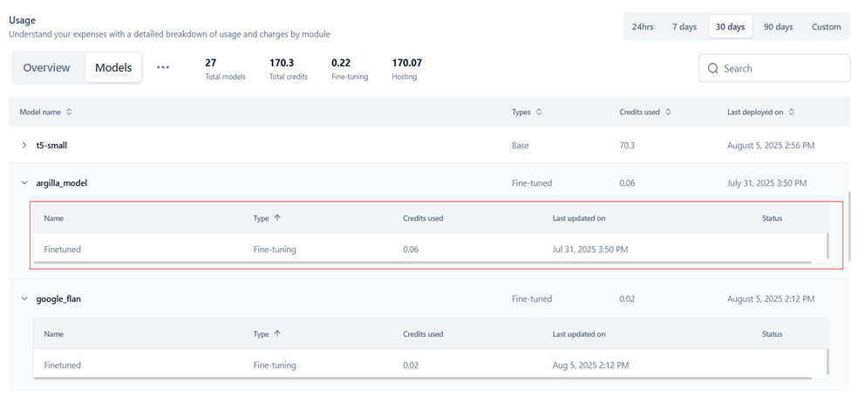The height and width of the screenshot is (398, 865).
Task: Collapse the google_flan row
Action: [x=24, y=298]
